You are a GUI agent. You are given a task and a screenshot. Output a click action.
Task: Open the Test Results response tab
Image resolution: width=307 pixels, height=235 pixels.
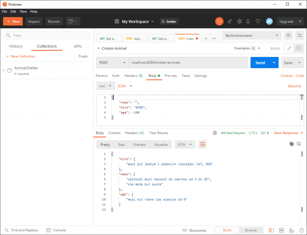[x=159, y=133]
